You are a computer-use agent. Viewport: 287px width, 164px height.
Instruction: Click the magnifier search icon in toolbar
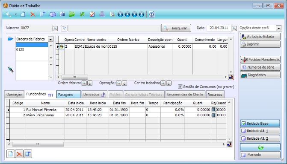click(8, 14)
